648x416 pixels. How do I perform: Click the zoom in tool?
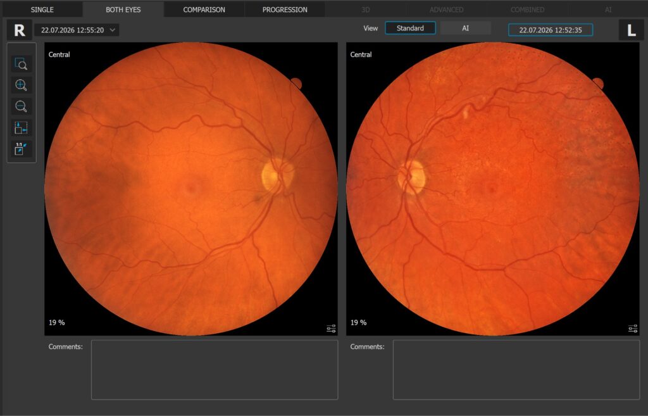(21, 85)
